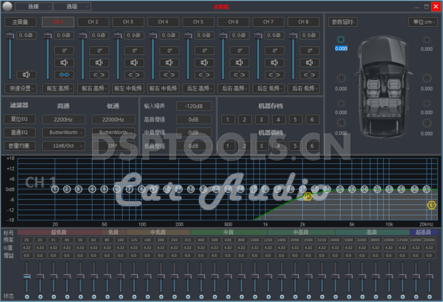Click the master volume fader handle

(10, 35)
